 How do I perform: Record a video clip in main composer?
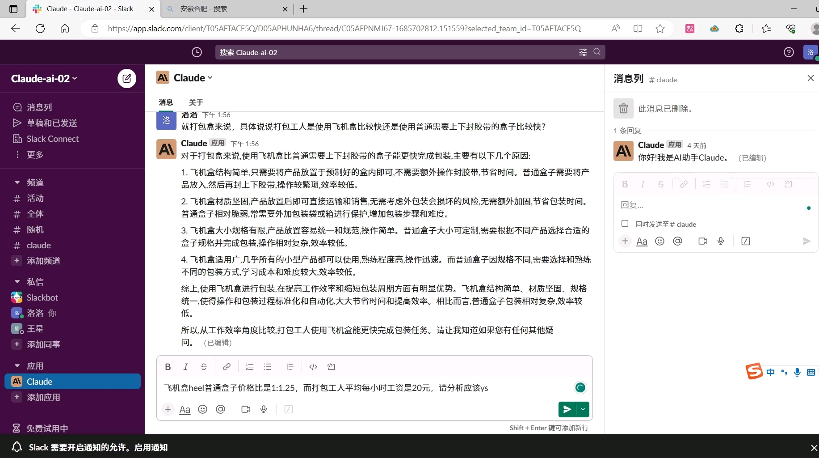tap(246, 409)
